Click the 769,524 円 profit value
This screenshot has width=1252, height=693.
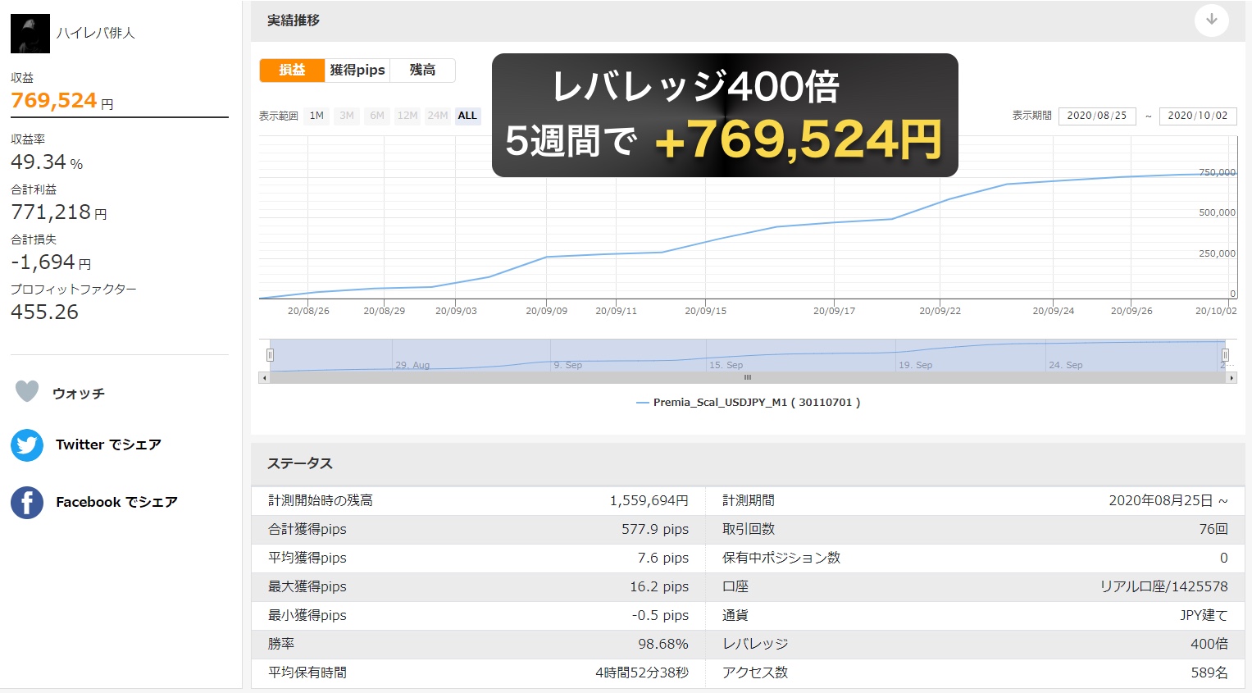[x=62, y=101]
